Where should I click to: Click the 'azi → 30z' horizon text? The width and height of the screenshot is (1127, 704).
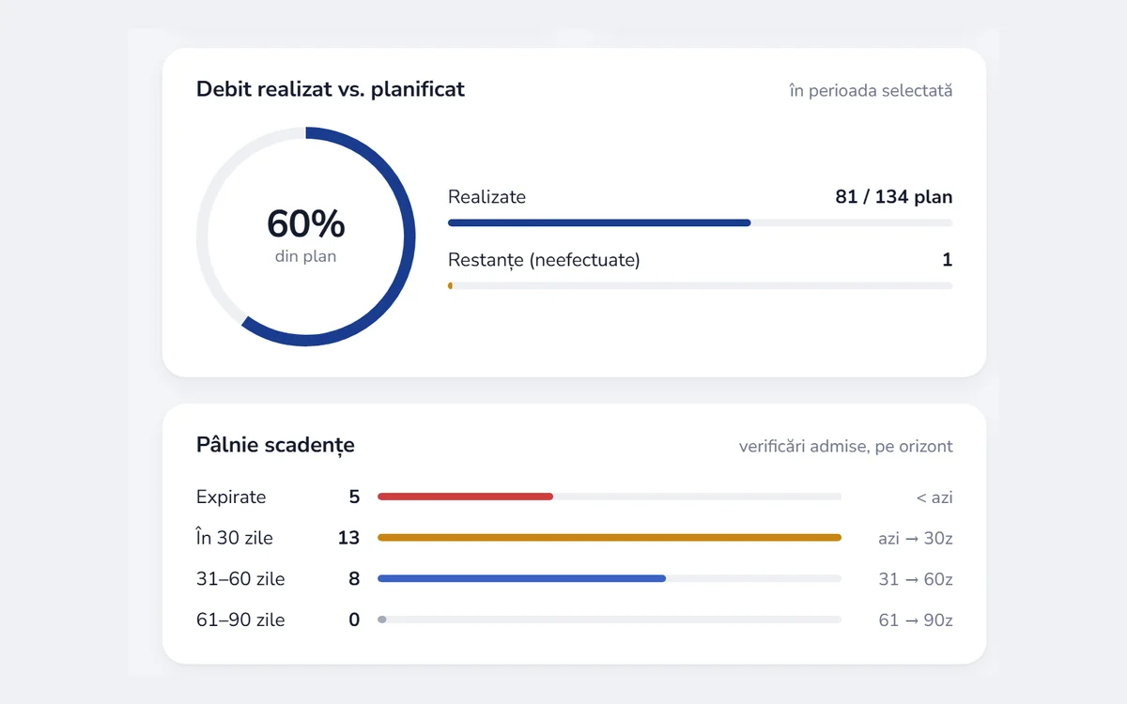(x=916, y=539)
